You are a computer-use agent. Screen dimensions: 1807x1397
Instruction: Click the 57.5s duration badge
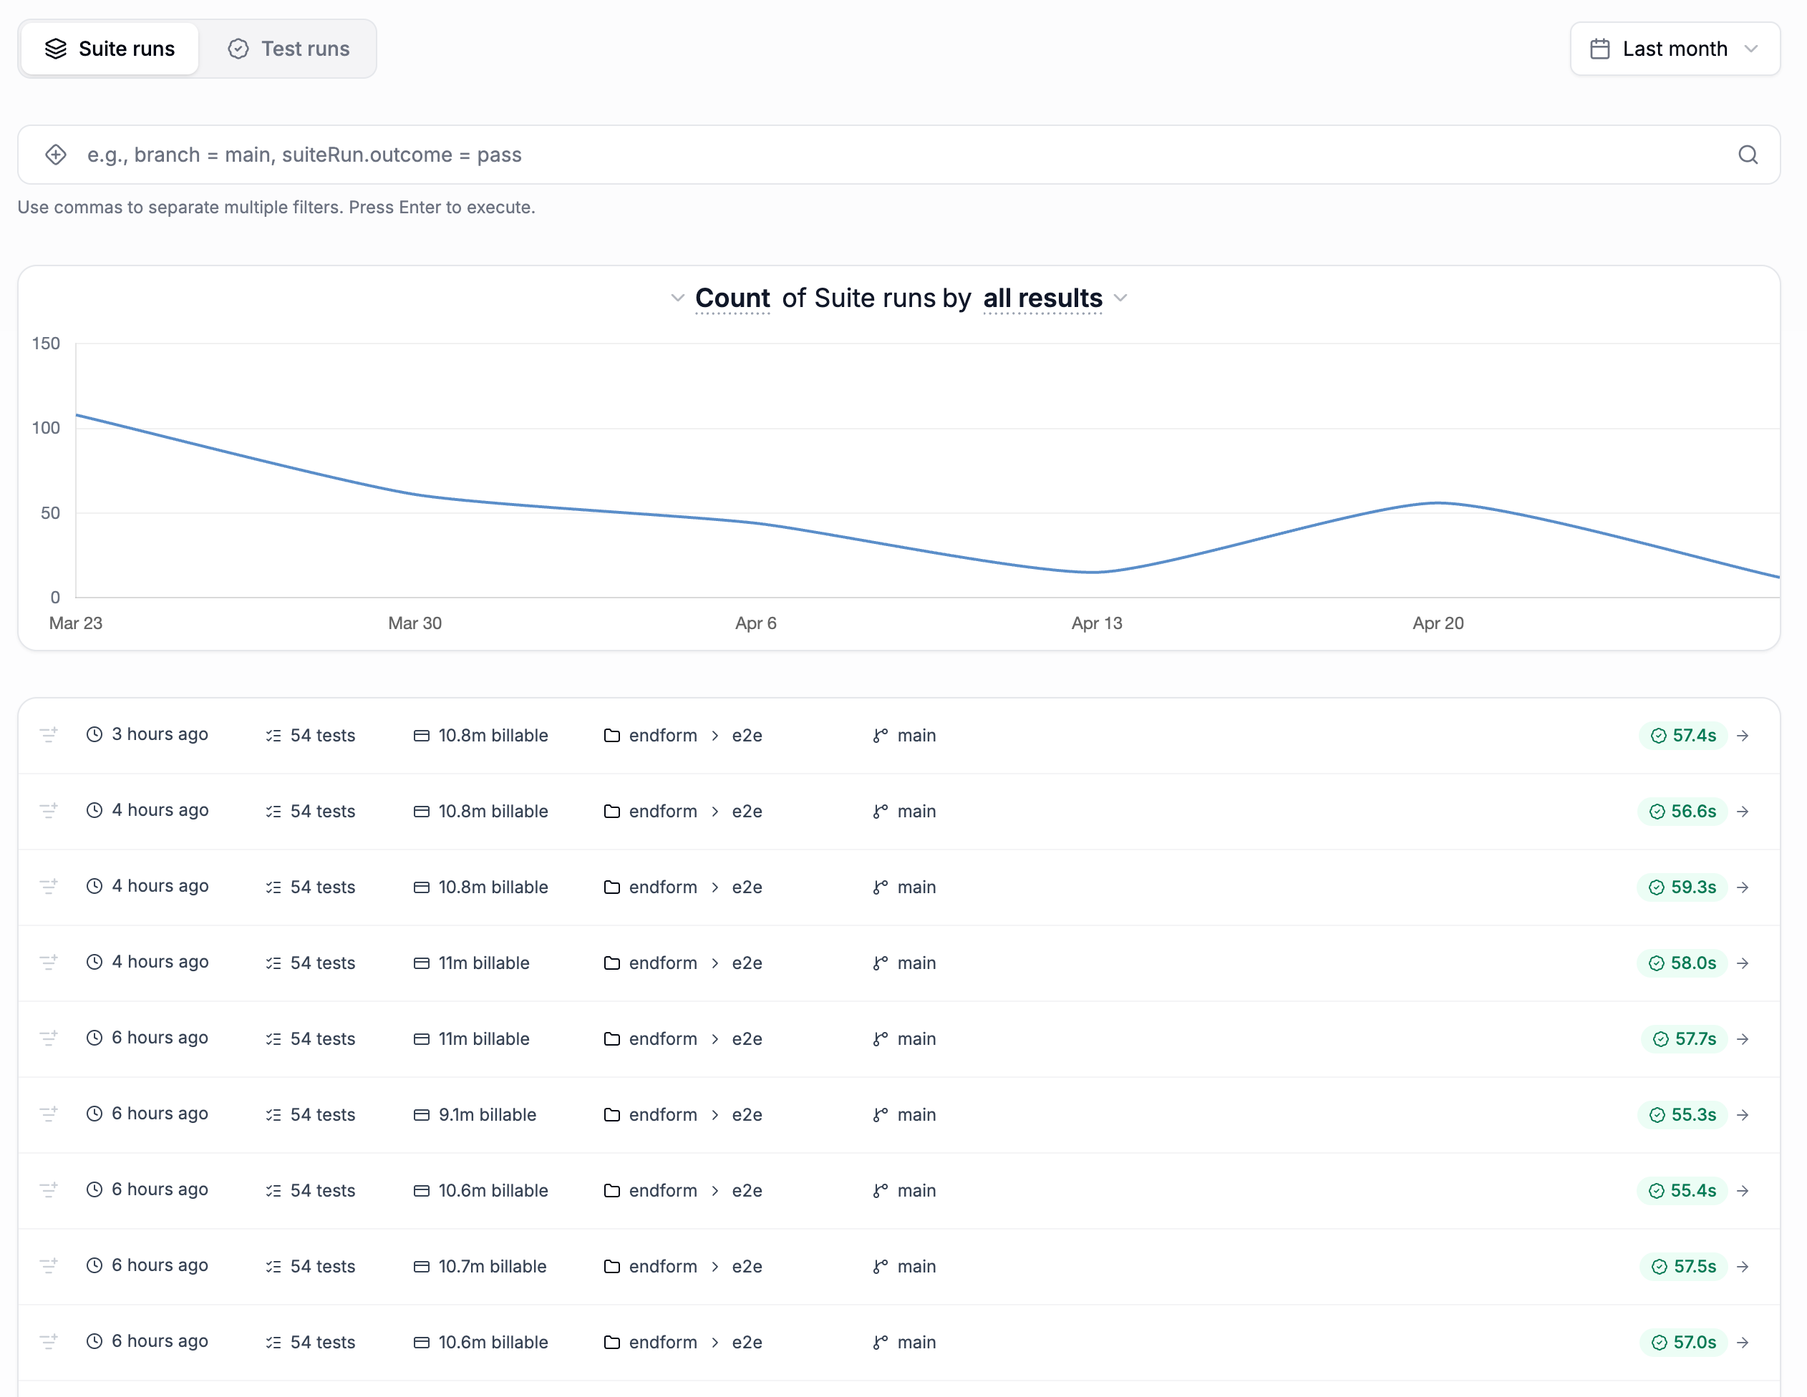[1684, 1266]
